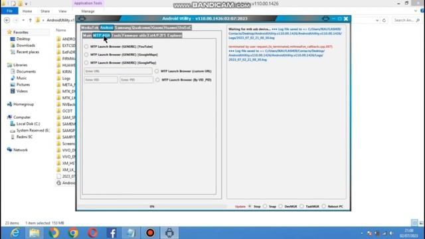This screenshot has height=239, width=425.
Task: Click the volume icon in system tray
Action: click(x=391, y=233)
